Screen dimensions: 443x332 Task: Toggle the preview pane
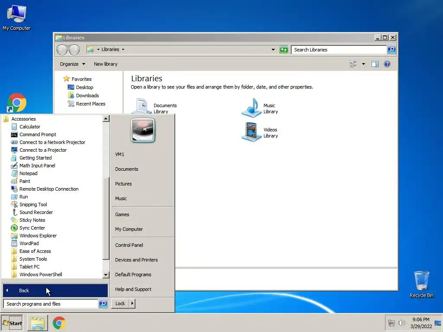tap(375, 64)
